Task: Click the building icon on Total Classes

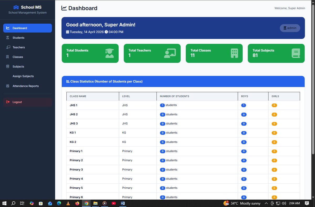Action: (x=234, y=53)
